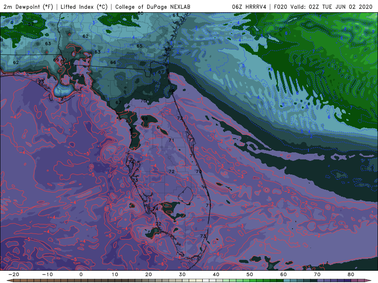Select the 'College of DuPage NEXLAB' label
This screenshot has width=378, height=283.
coord(153,7)
